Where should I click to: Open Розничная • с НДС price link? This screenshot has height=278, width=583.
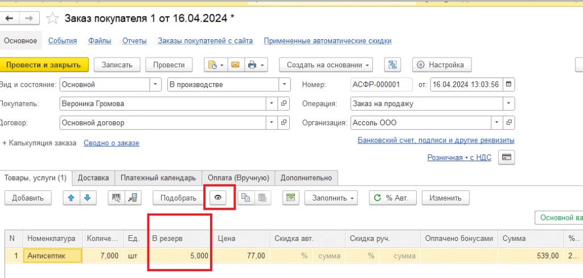point(459,158)
